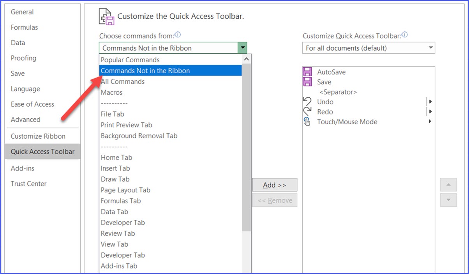The width and height of the screenshot is (469, 274).
Task: Select the Separator entry in the toolbar list
Action: click(338, 92)
